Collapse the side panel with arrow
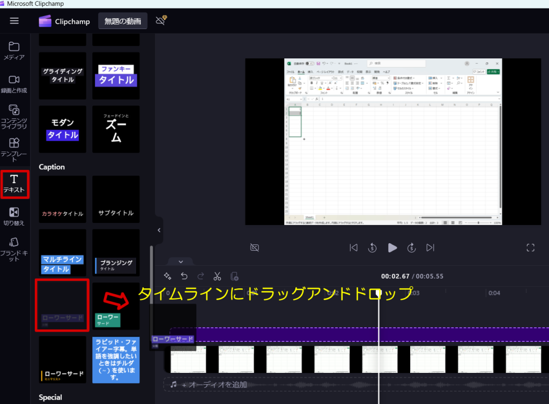Screen dimensions: 549x404 point(159,230)
